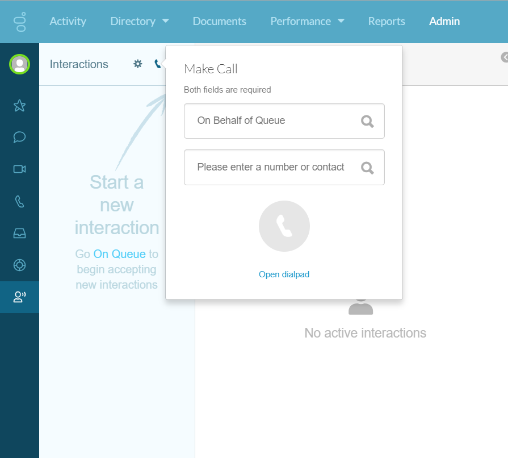This screenshot has height=458, width=508.
Task: Click 'No active interactions' text
Action: [365, 333]
